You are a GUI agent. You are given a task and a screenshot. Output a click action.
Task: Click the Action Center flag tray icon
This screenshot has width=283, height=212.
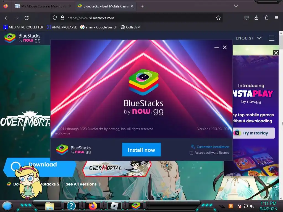239,206
